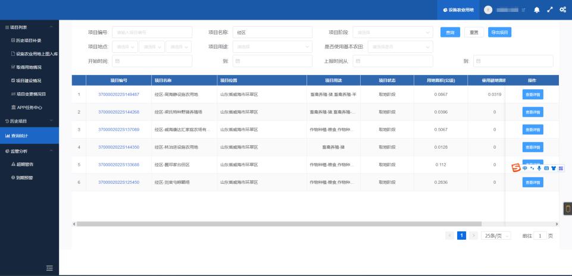This screenshot has height=276, width=572.
Task: Click the 导出项目 export button
Action: click(x=499, y=32)
